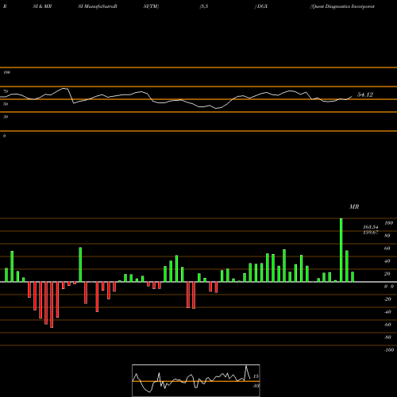Click the SI(TM) header text
The height and width of the screenshot is (397, 397).
[151, 6]
